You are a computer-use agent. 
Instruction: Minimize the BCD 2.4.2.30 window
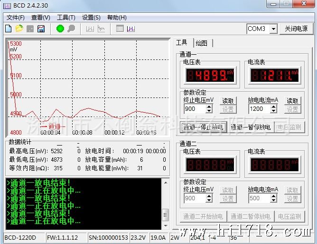(x=273, y=4)
